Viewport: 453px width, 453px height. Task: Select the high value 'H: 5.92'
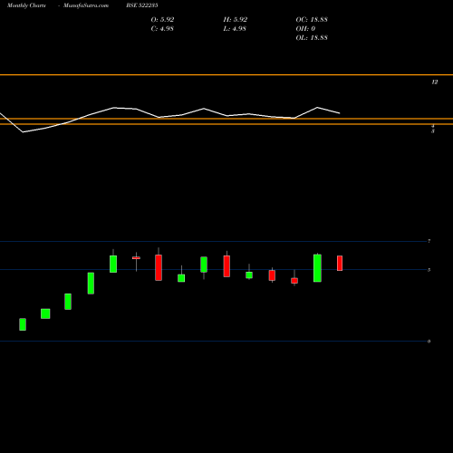(x=236, y=20)
